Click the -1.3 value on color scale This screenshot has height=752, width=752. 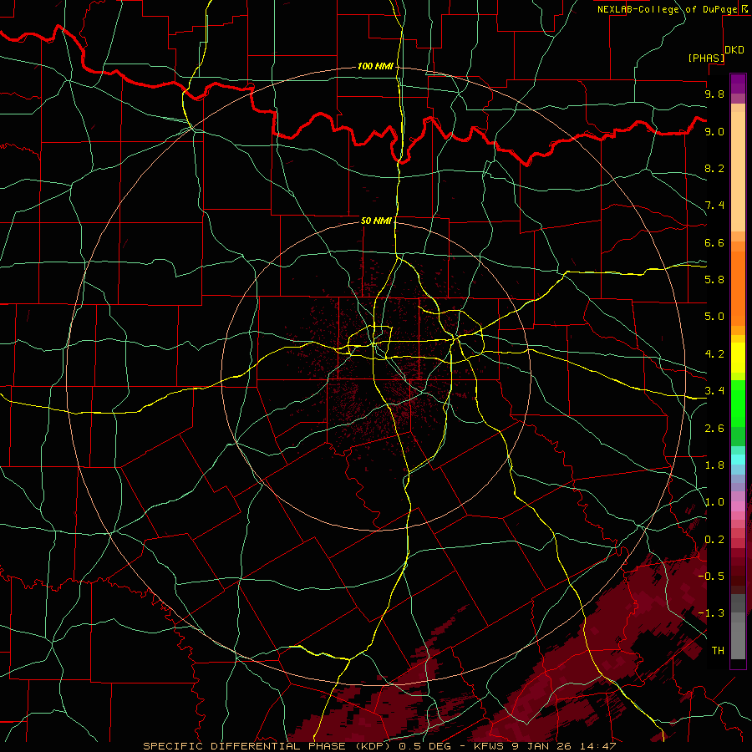click(711, 613)
